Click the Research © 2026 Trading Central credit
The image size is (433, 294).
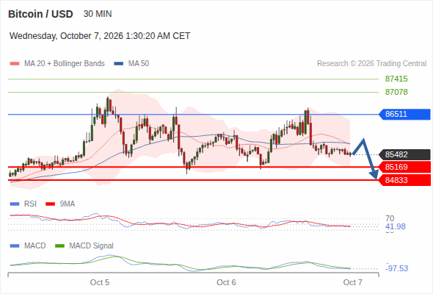(371, 64)
